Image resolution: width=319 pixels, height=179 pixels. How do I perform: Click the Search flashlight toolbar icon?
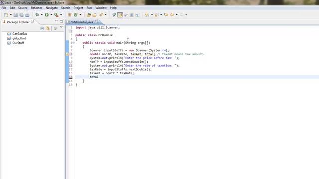(x=101, y=15)
